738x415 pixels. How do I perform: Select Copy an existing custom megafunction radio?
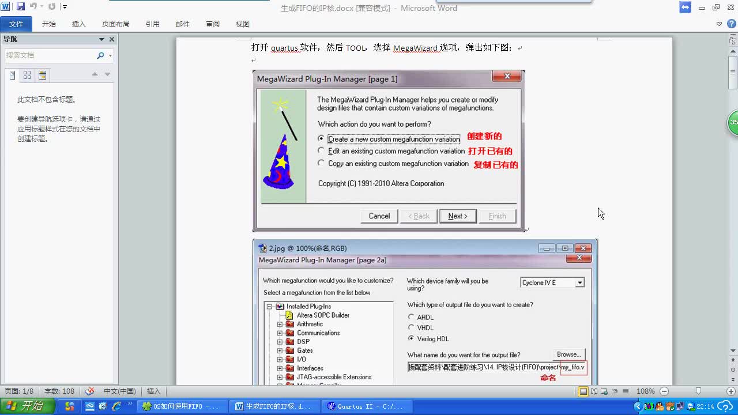pos(321,163)
